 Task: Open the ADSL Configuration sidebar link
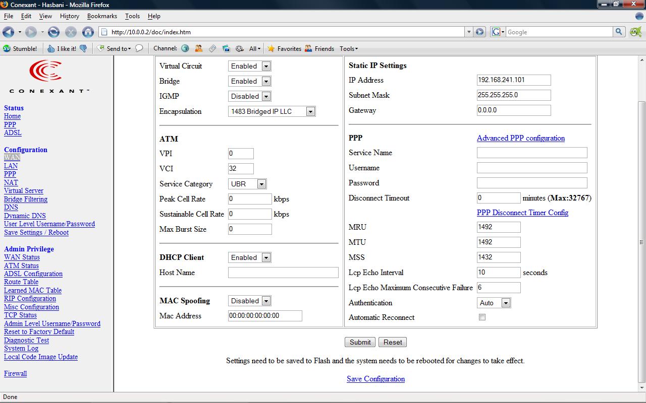33,274
